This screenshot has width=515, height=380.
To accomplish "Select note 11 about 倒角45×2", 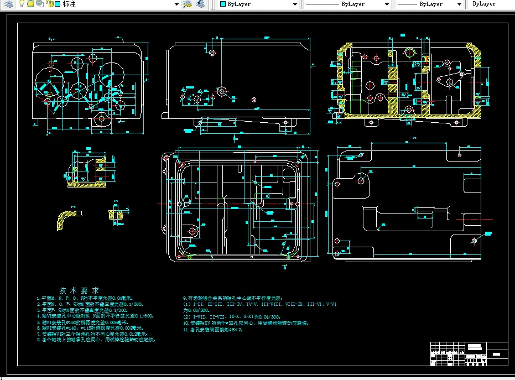I will tap(212, 330).
